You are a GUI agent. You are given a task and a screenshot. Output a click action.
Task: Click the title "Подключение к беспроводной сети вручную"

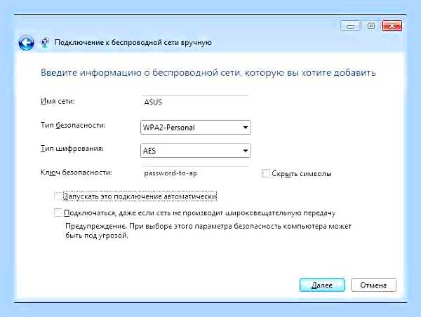point(133,42)
